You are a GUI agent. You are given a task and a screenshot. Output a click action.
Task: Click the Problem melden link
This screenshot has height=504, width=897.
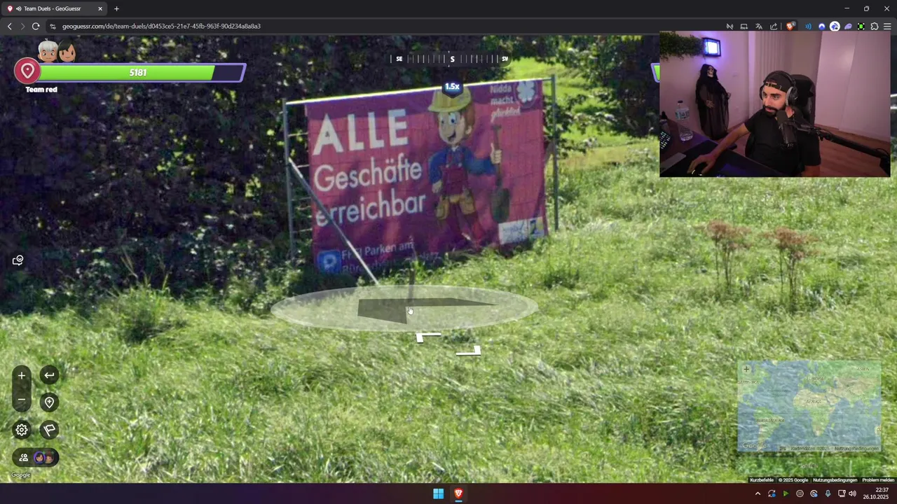[x=878, y=480]
